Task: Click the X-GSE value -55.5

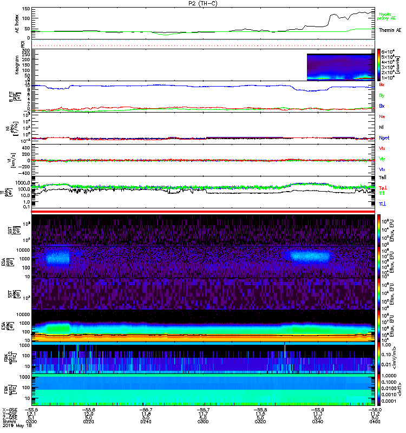Action: pyautogui.click(x=31, y=410)
